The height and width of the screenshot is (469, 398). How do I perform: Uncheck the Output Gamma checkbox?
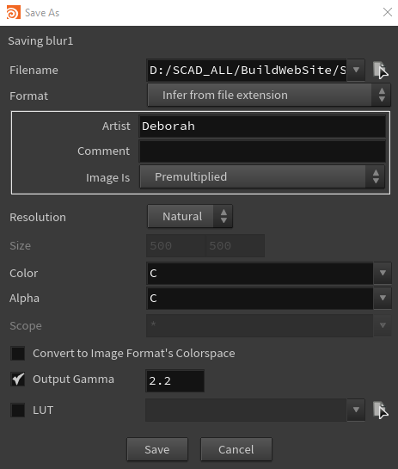tap(18, 380)
